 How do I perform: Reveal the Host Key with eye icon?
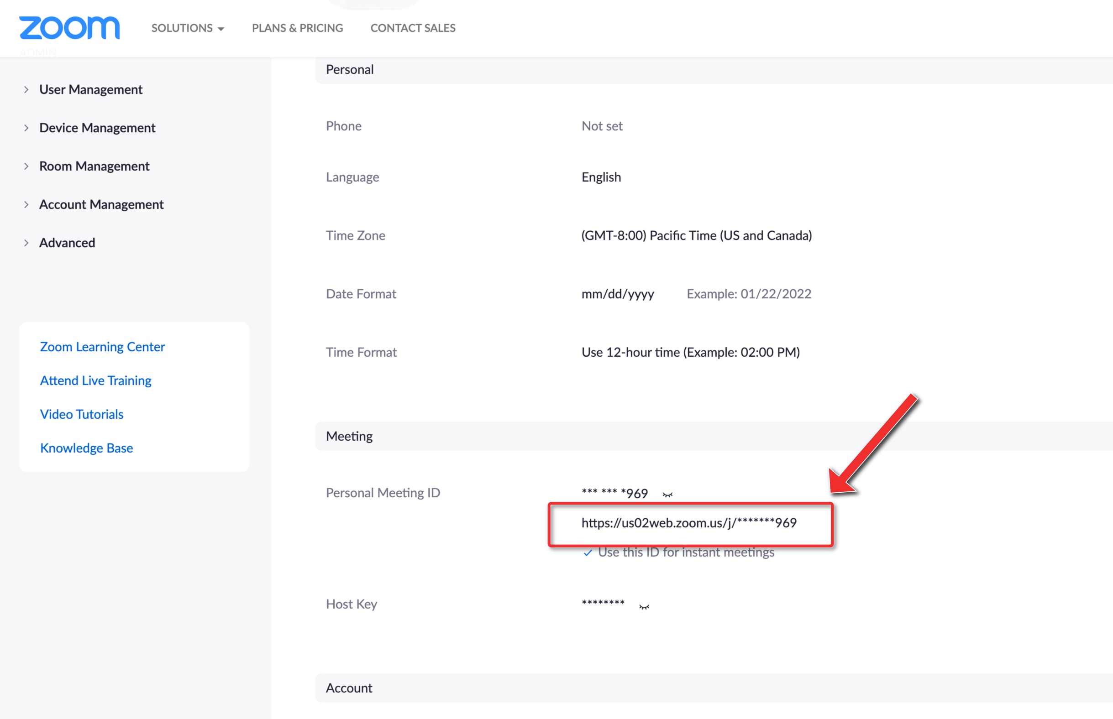point(644,606)
